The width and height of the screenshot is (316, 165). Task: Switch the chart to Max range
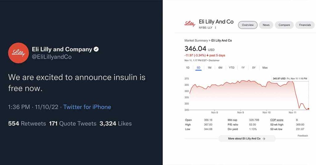tap(265, 67)
